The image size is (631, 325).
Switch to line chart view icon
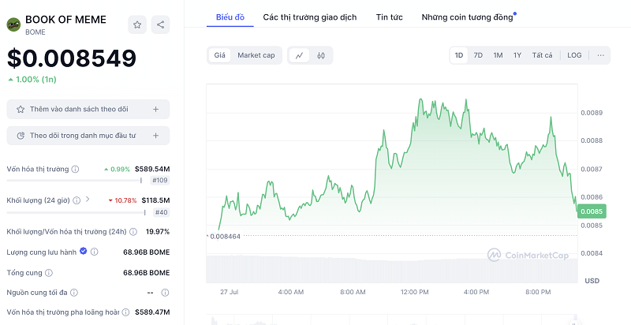[300, 55]
